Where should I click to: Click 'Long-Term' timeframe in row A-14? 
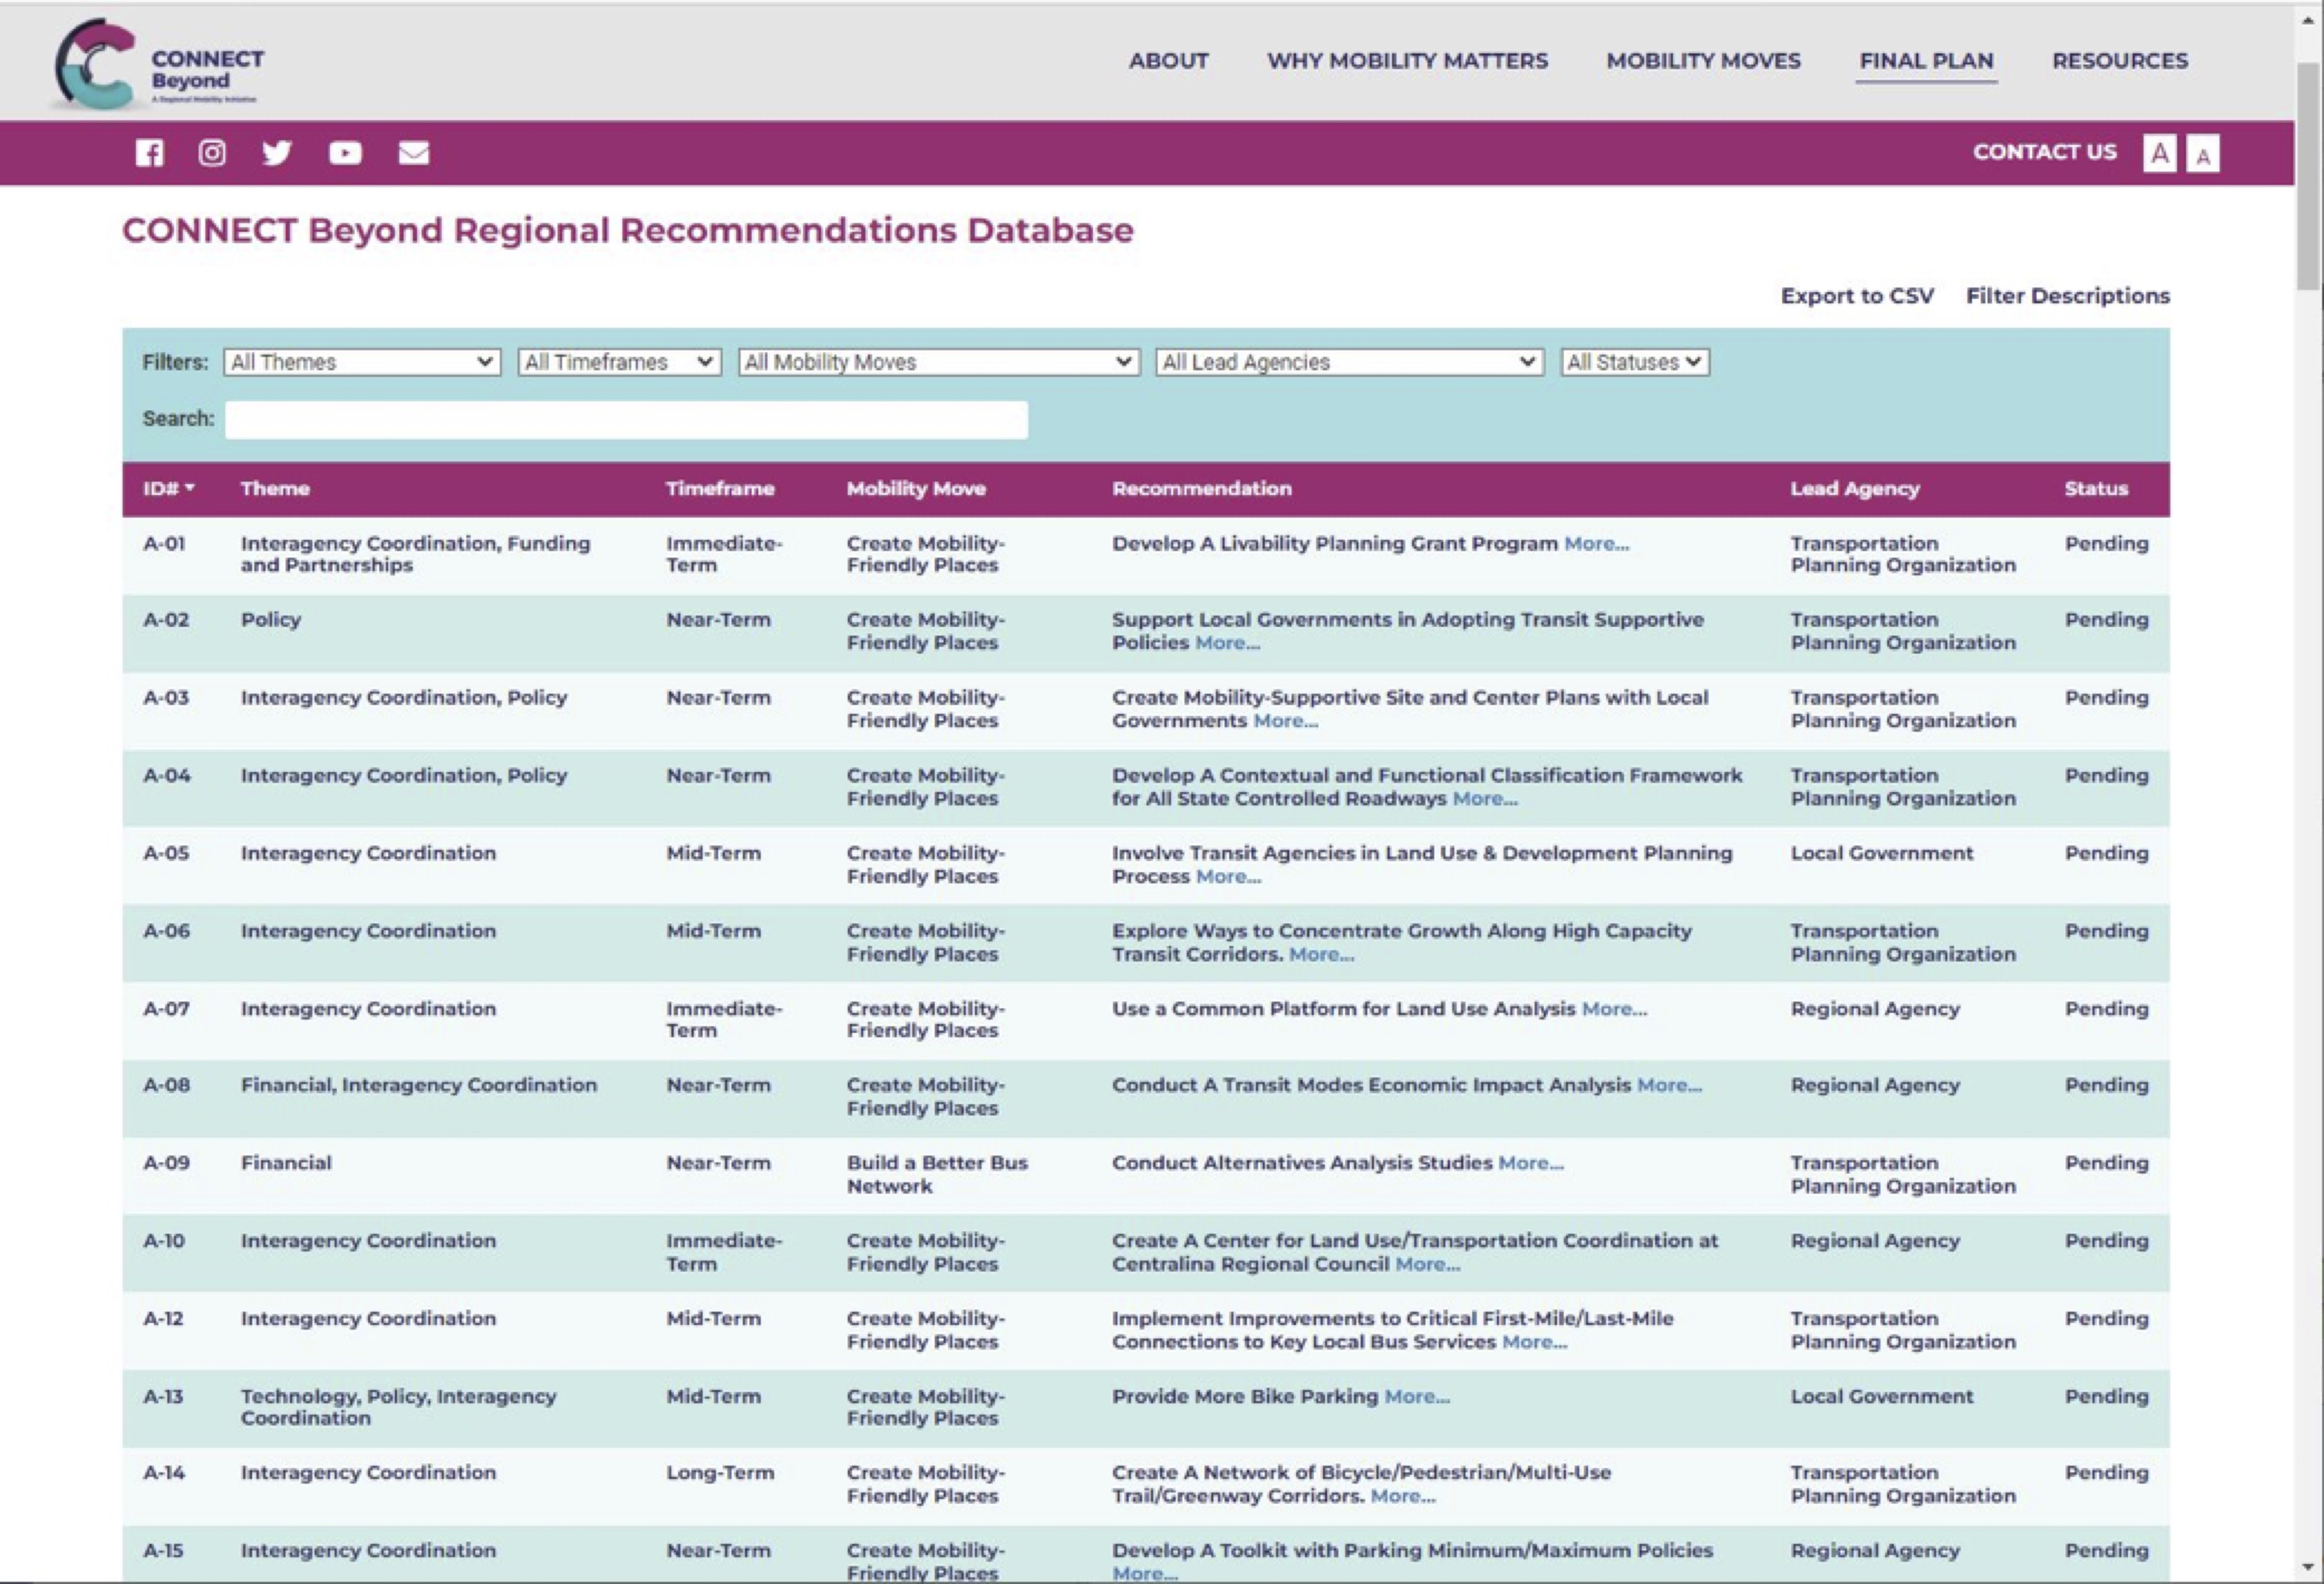tap(720, 1473)
